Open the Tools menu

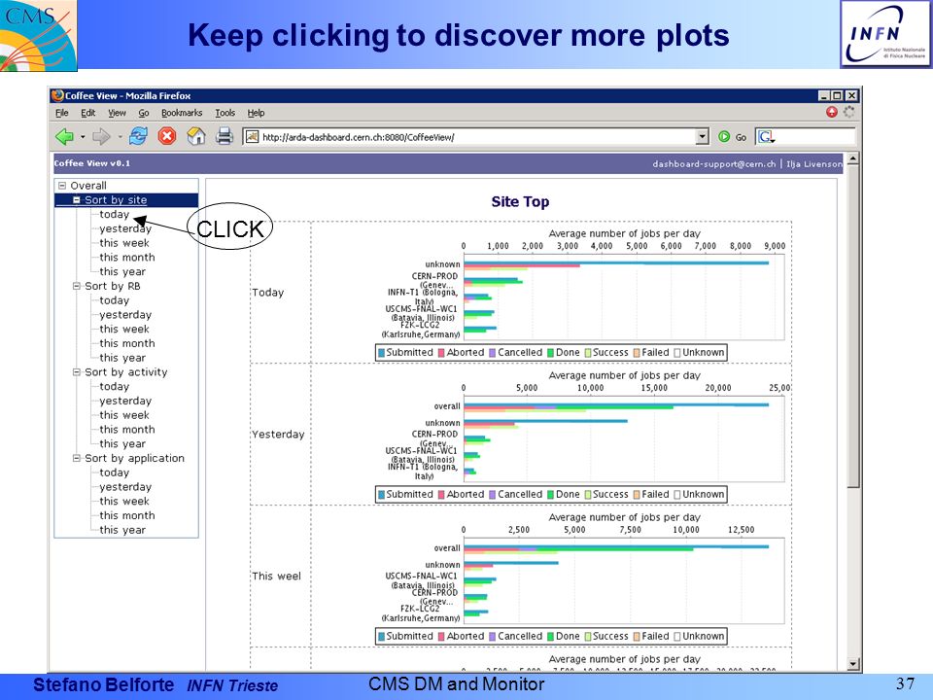tap(225, 113)
